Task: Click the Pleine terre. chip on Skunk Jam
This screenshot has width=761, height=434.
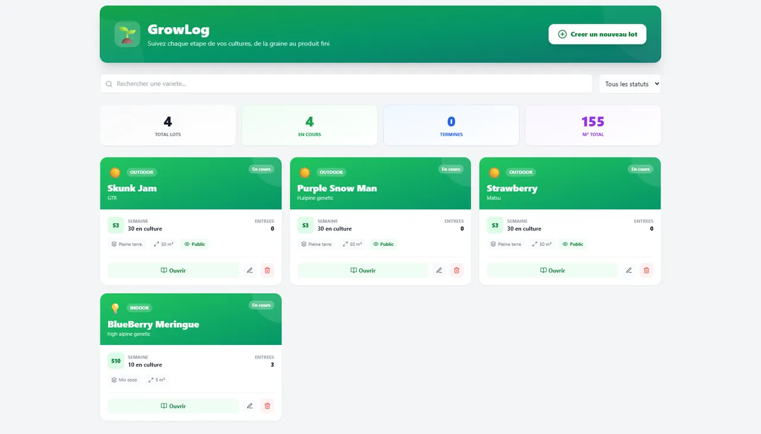Action: tap(127, 244)
